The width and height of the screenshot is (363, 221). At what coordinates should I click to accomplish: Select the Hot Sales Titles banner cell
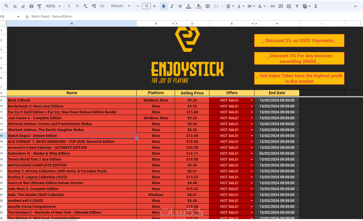click(299, 78)
